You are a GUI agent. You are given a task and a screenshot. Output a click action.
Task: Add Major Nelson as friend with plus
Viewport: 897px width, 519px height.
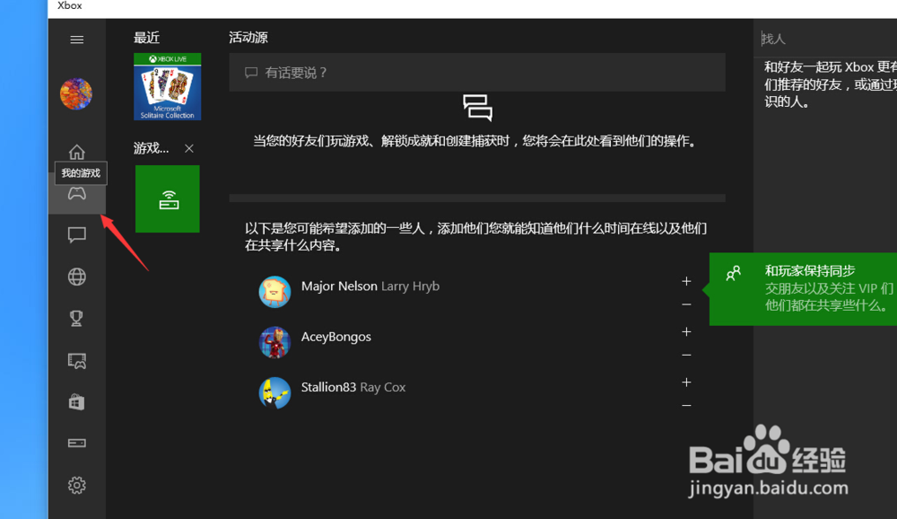(686, 281)
